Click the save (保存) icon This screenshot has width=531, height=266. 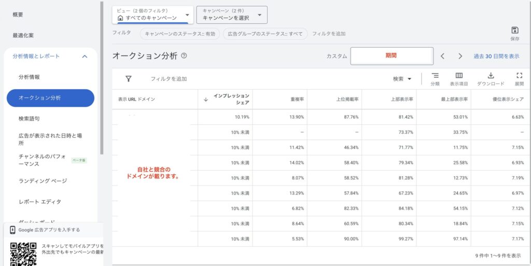pyautogui.click(x=514, y=31)
